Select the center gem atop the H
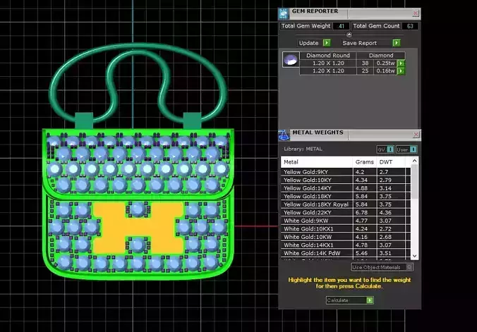Screen dimensions: 477x332 coord(138,209)
